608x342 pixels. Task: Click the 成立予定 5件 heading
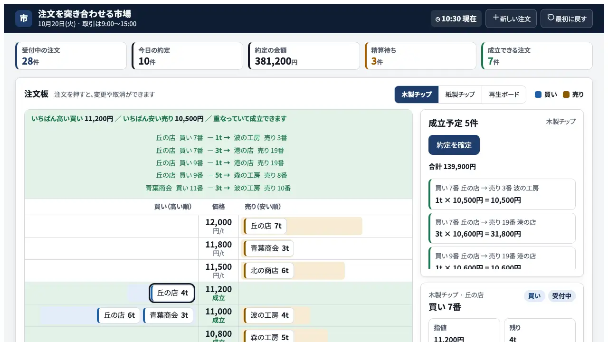[x=453, y=123]
